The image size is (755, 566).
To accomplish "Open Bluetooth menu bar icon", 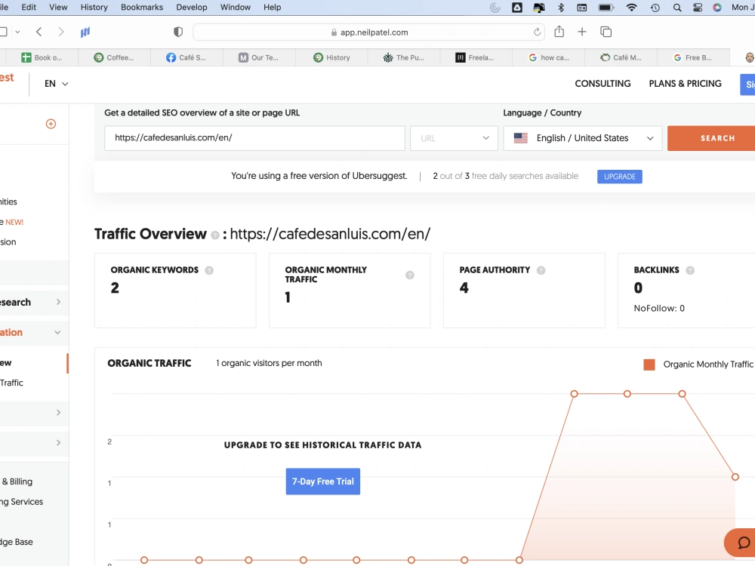I will [560, 8].
